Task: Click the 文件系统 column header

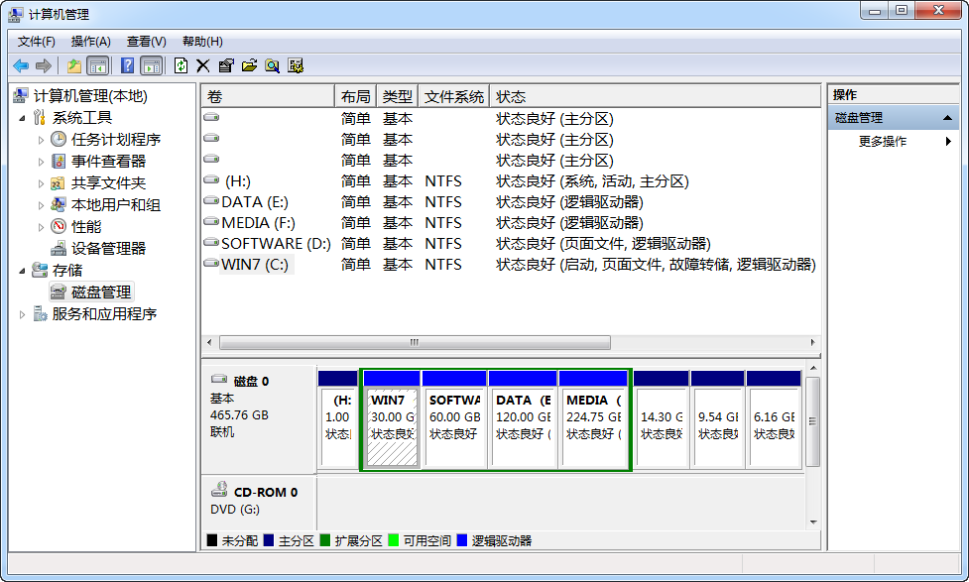Action: point(453,96)
